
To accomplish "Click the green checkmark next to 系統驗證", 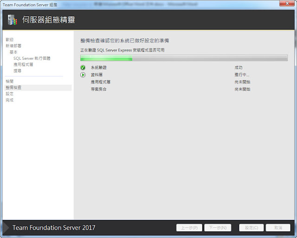I will click(x=83, y=68).
